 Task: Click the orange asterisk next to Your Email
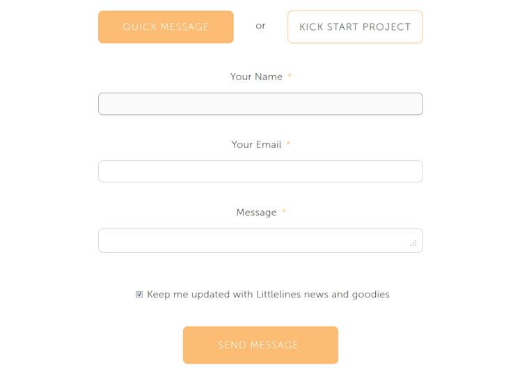288,144
